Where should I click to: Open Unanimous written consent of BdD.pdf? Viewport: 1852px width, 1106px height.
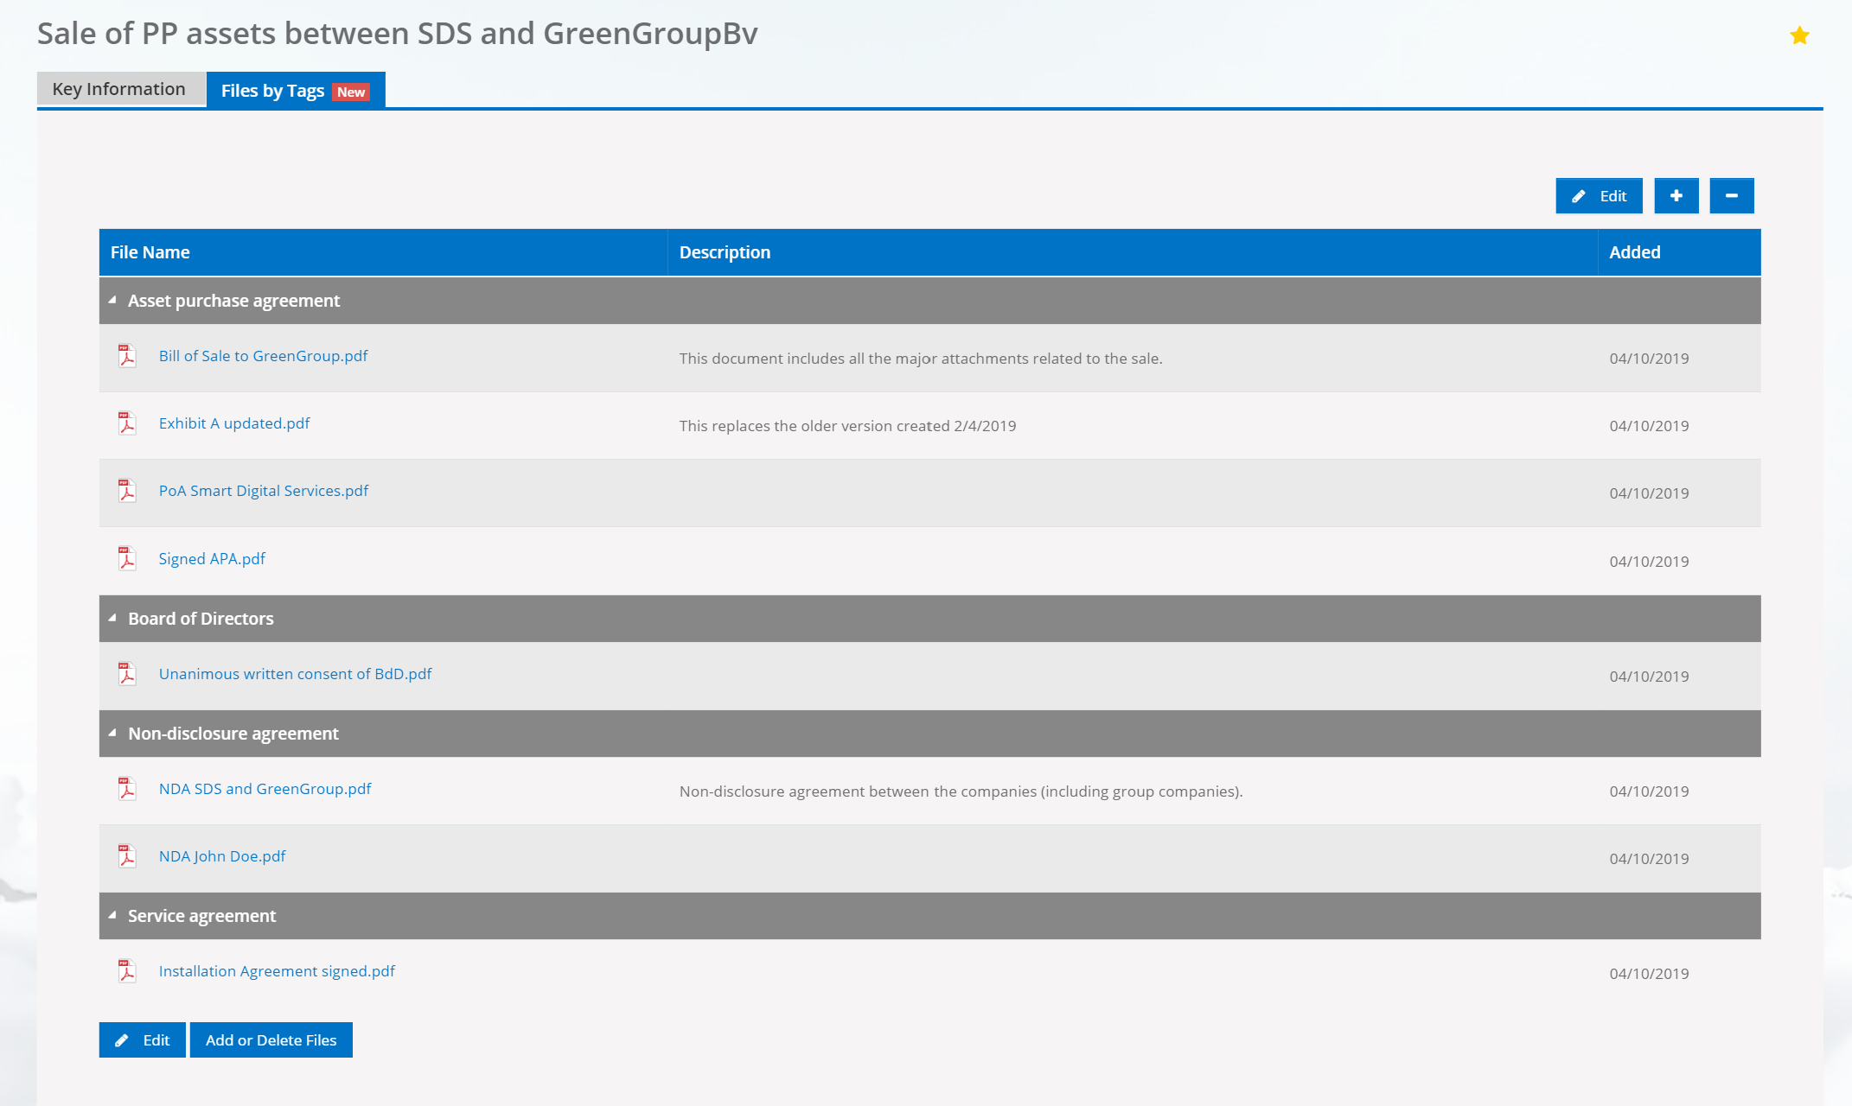[x=295, y=674]
